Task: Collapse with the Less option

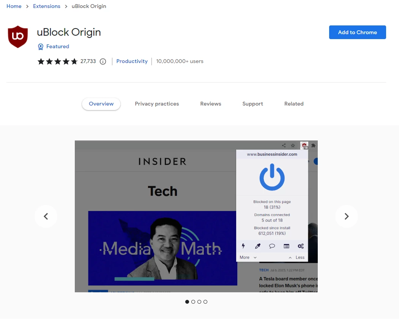Action: pos(296,257)
